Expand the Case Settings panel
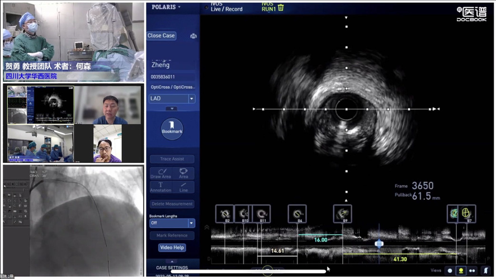The height and width of the screenshot is (279, 496). click(172, 268)
